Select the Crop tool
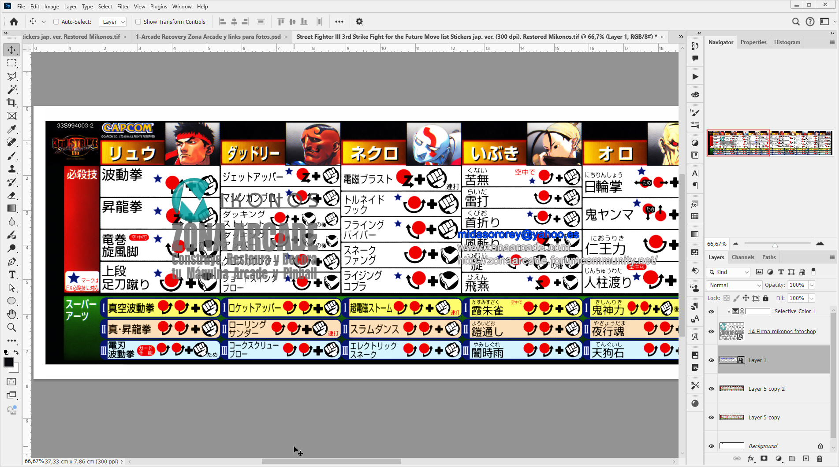 (x=12, y=103)
